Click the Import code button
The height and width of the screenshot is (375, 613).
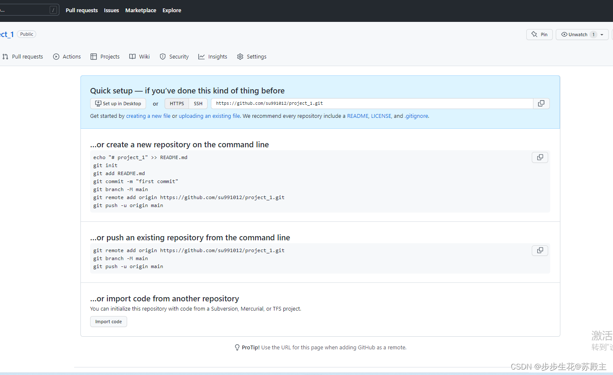109,322
